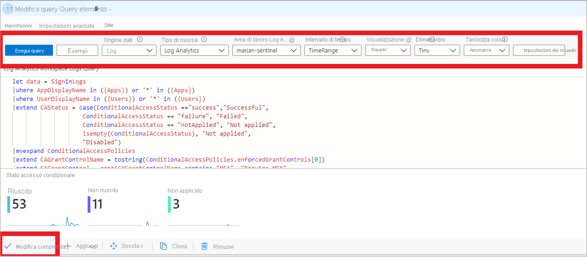This screenshot has height=257, width=587.
Task: Click info icon next to Intervallo di tempo
Action: click(x=341, y=39)
